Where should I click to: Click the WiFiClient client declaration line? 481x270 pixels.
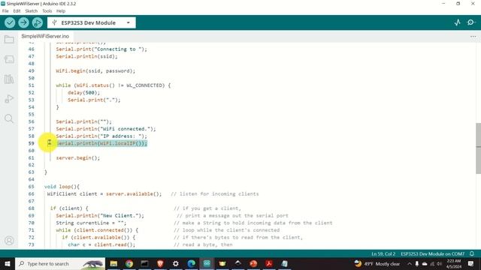click(104, 193)
